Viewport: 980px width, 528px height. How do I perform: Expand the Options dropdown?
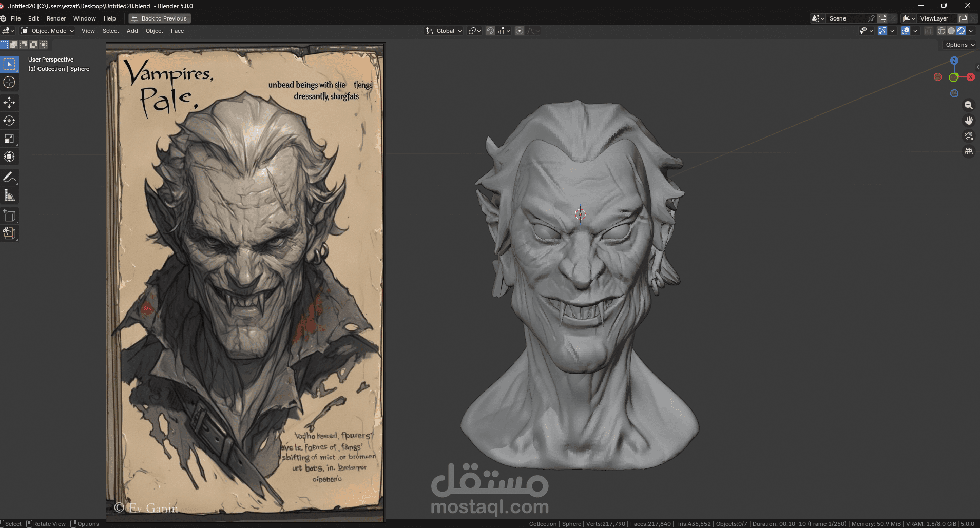tap(959, 45)
